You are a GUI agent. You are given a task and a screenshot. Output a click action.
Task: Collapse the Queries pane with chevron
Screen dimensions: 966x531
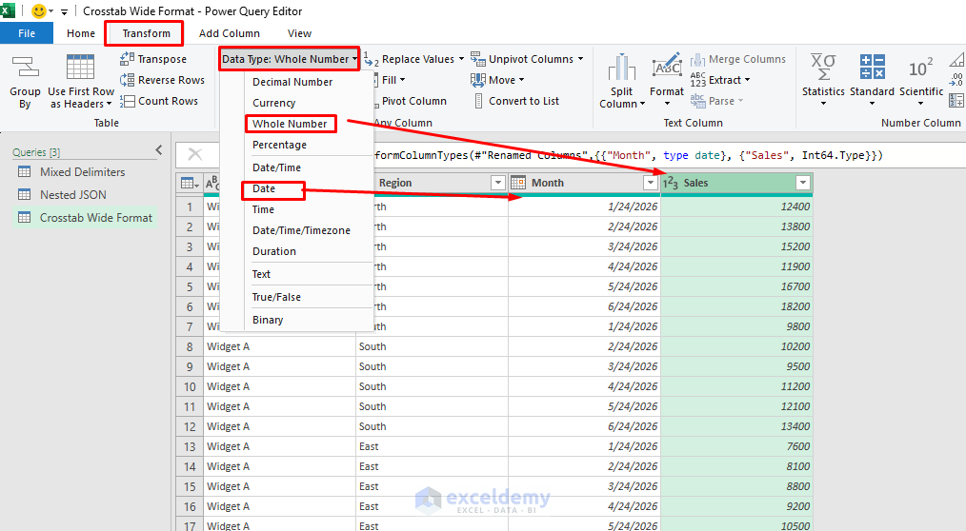(159, 150)
